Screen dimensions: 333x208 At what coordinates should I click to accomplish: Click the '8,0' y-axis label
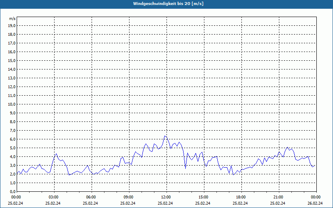[x=12, y=121]
